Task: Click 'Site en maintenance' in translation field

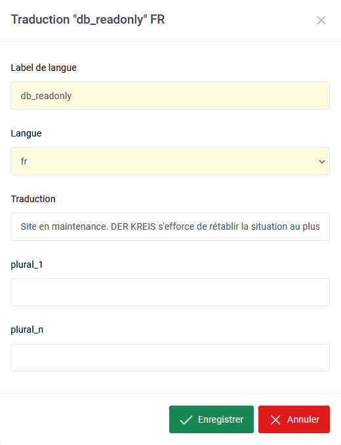Action: coord(64,226)
